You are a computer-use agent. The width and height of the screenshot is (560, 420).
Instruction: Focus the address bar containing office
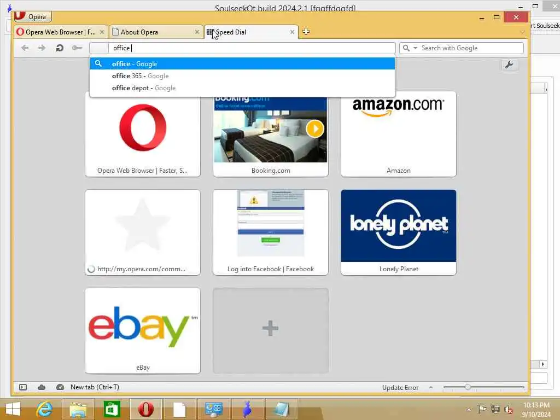(x=242, y=48)
